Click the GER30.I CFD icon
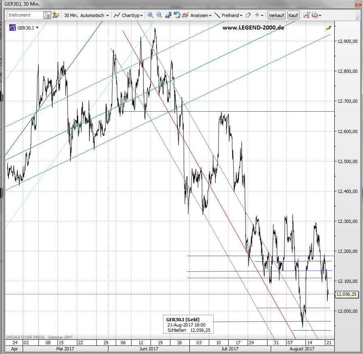Viewport: 363px width, 354px height. 13,28
